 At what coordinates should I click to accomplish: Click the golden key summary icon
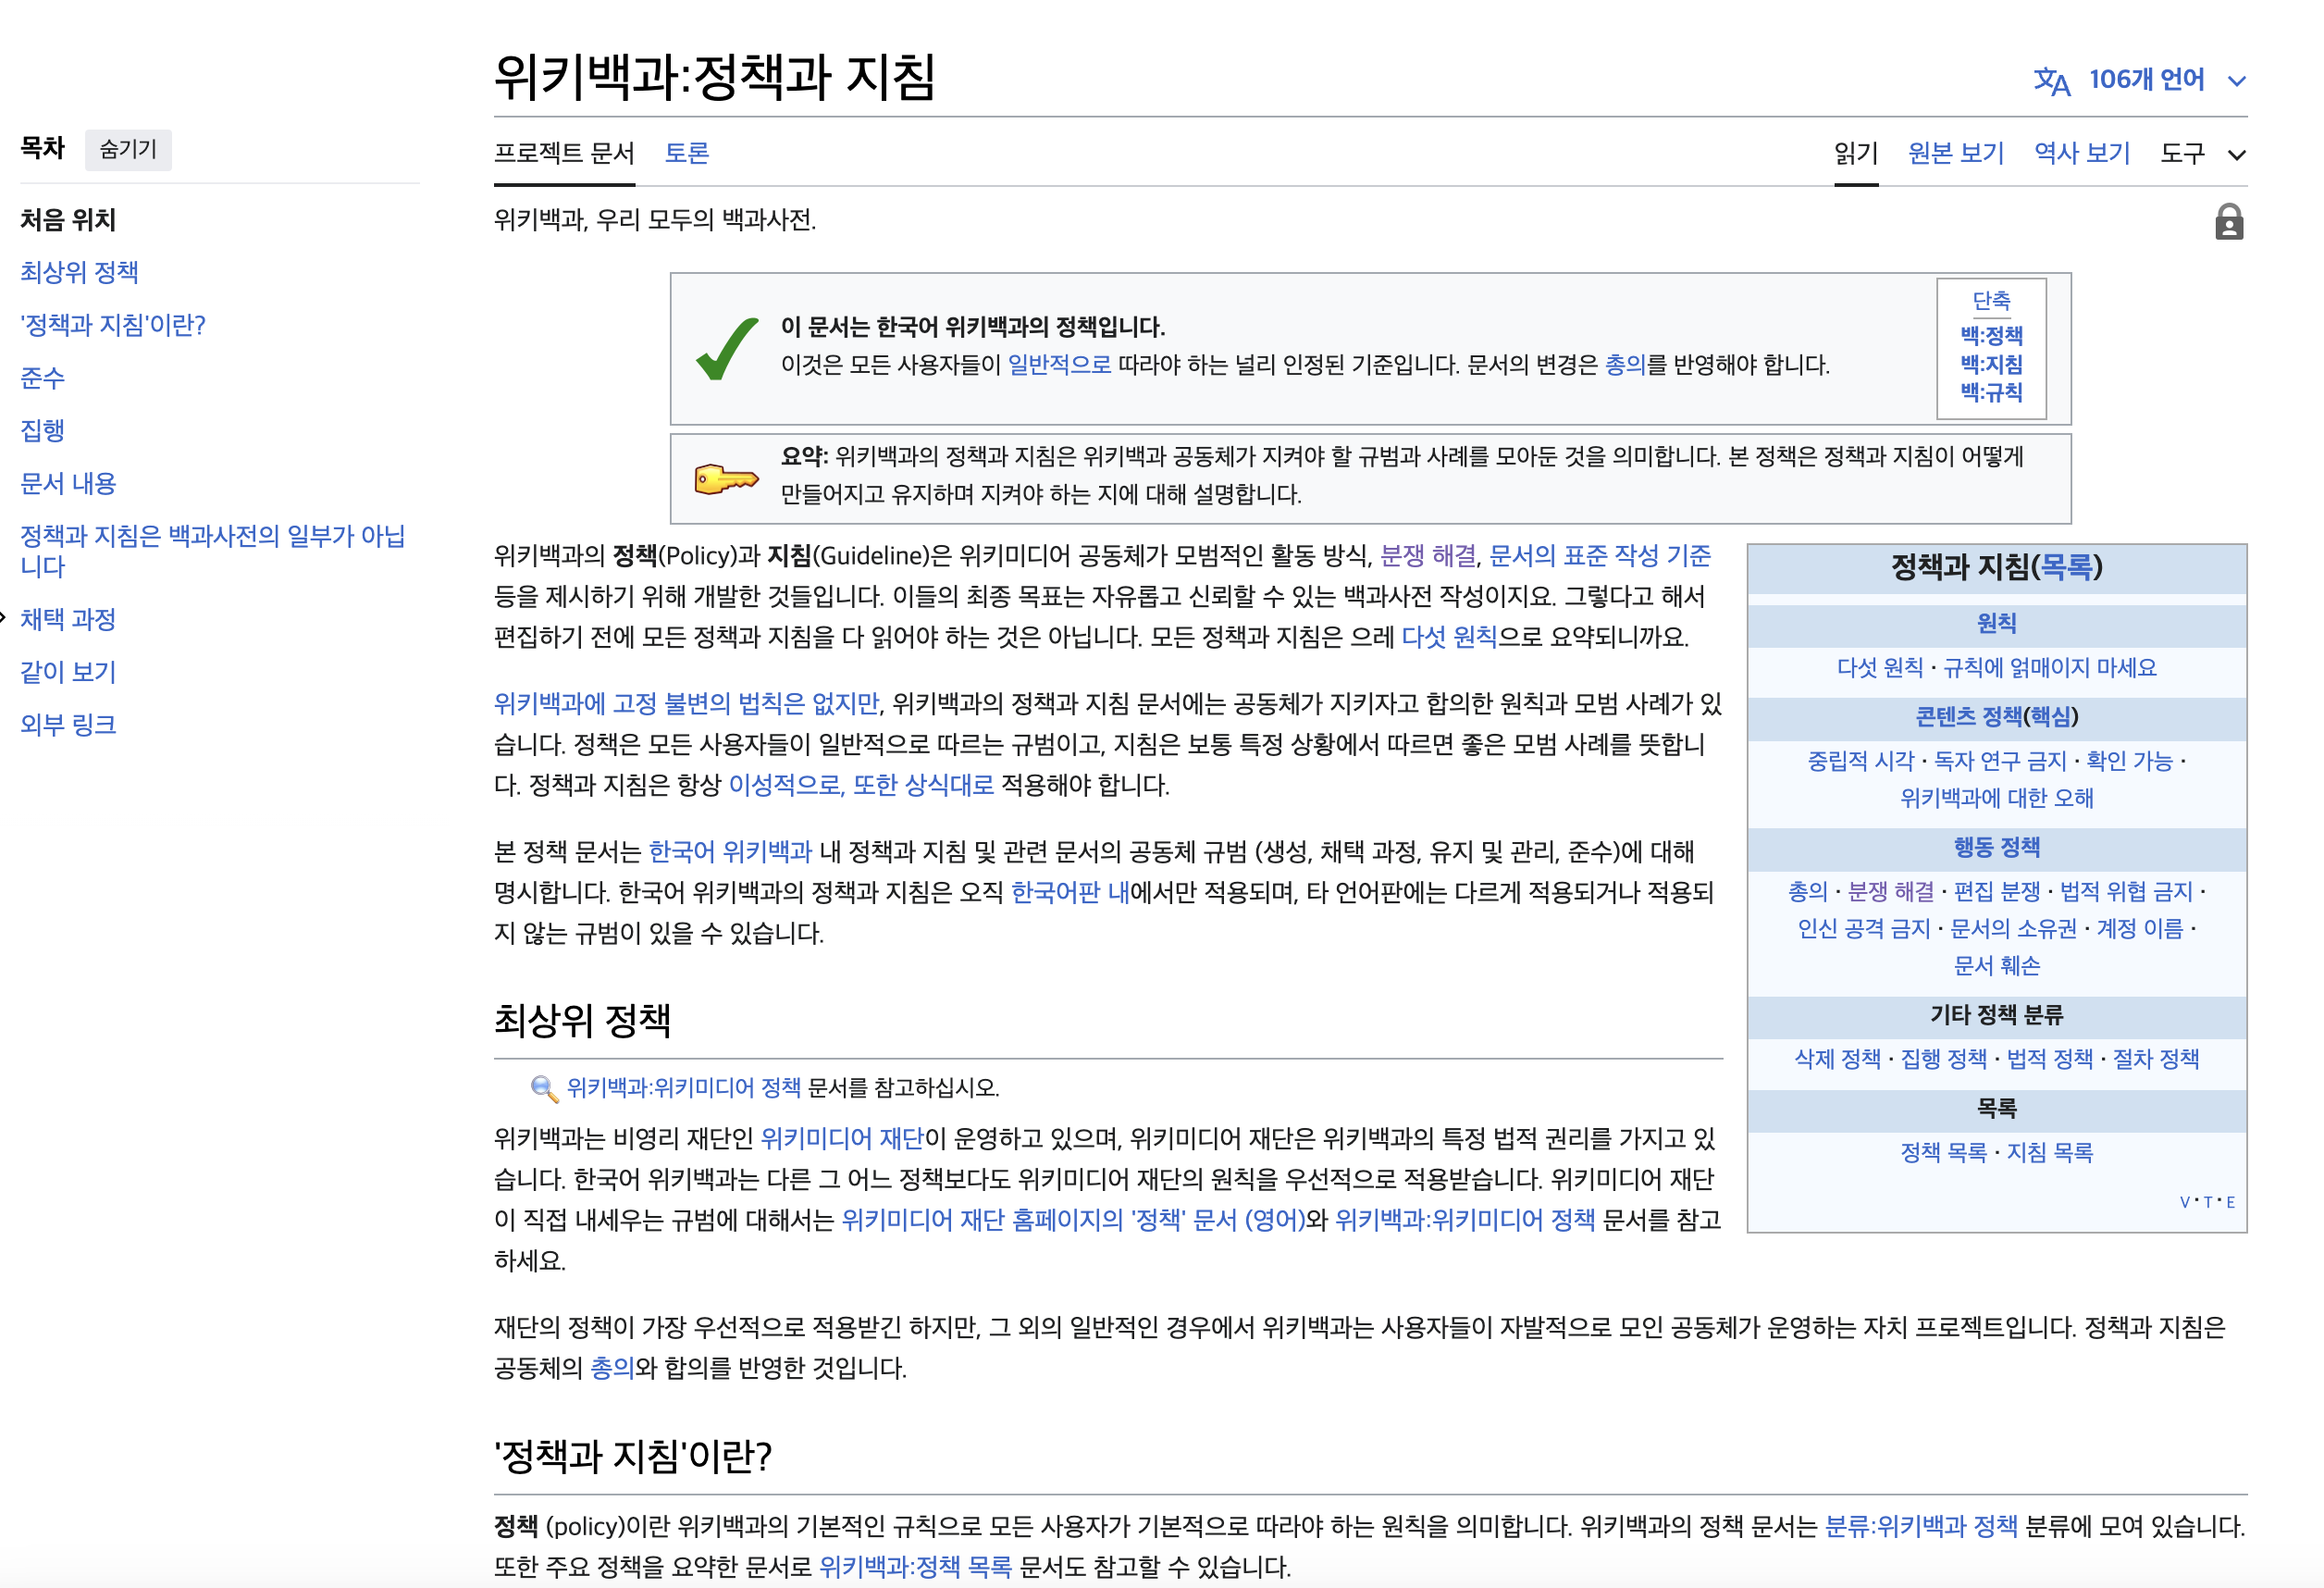tap(727, 479)
